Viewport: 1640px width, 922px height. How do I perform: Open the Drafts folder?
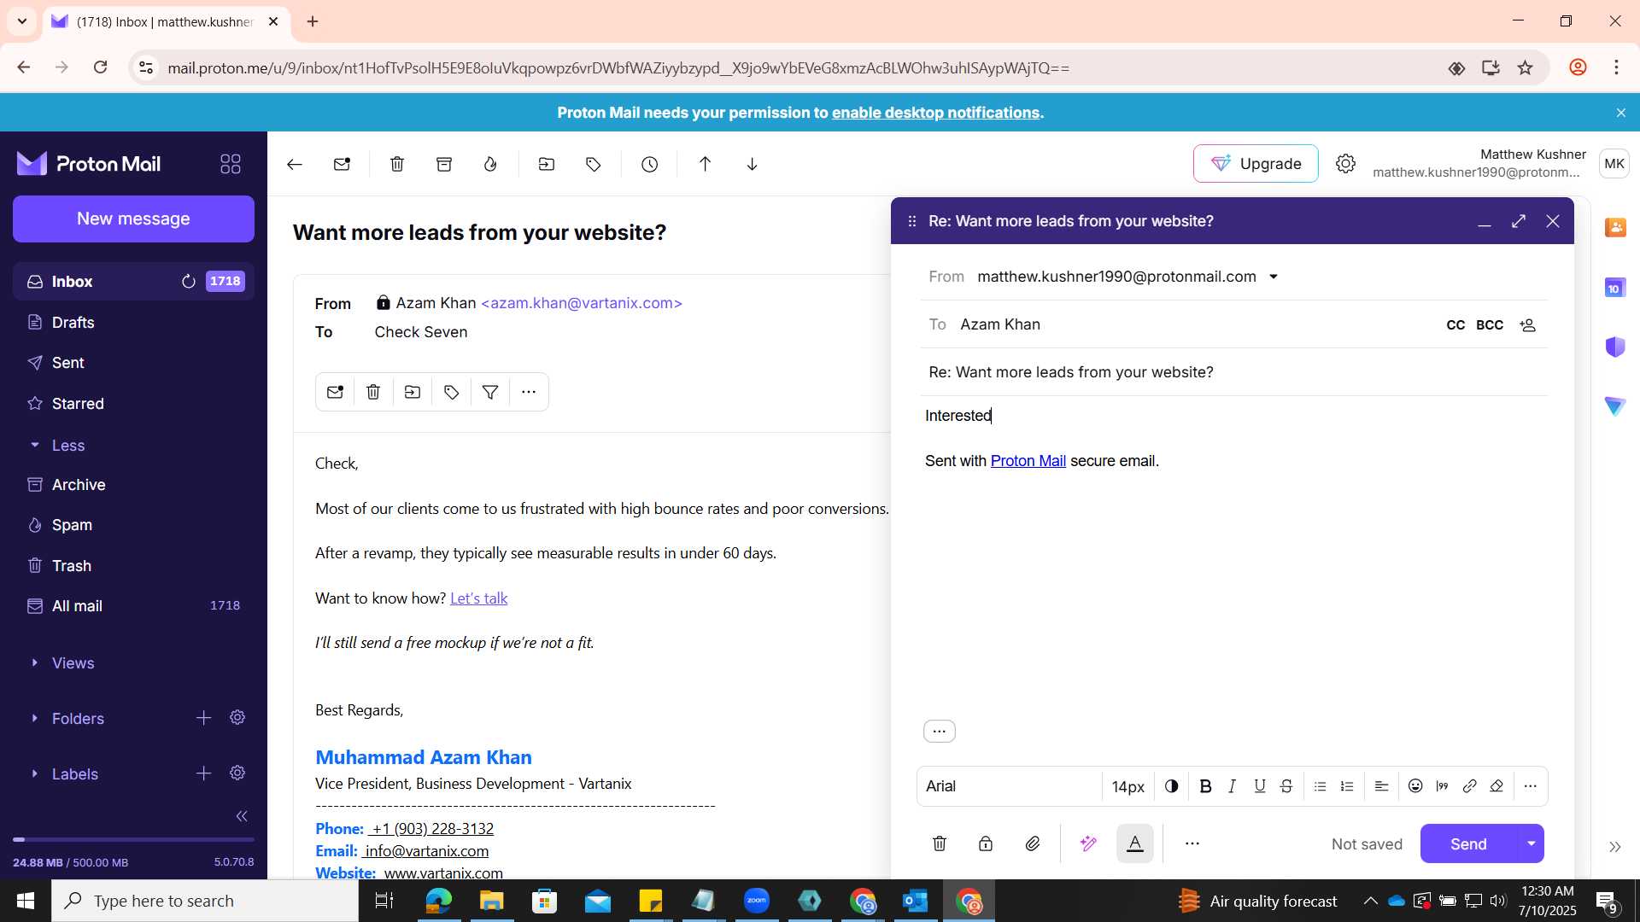click(x=133, y=323)
